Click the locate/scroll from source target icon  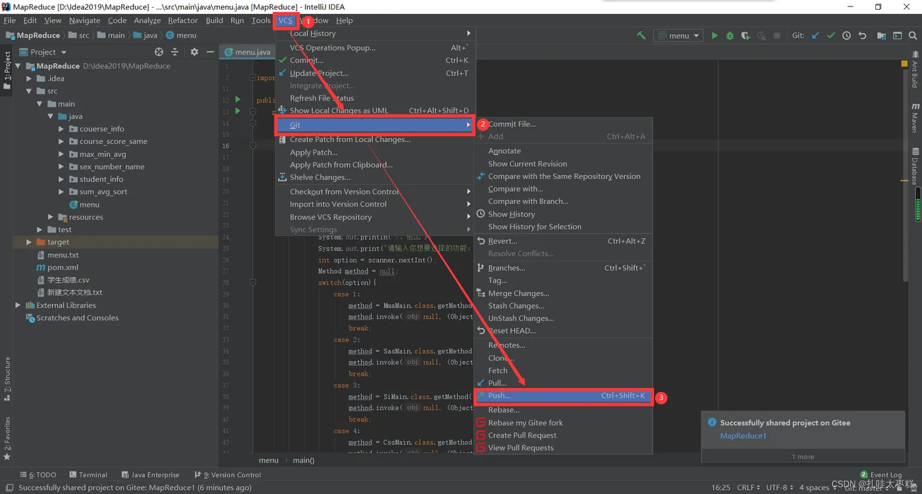tap(159, 52)
